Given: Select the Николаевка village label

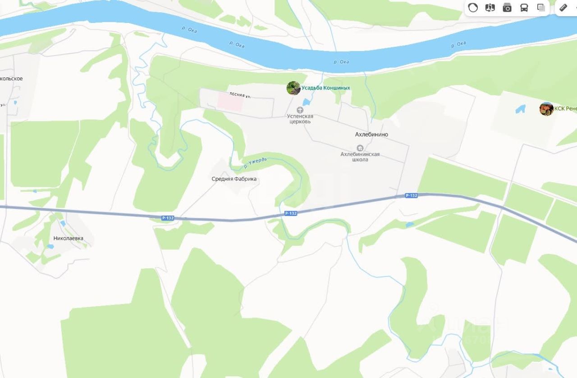Looking at the screenshot, I should point(68,238).
